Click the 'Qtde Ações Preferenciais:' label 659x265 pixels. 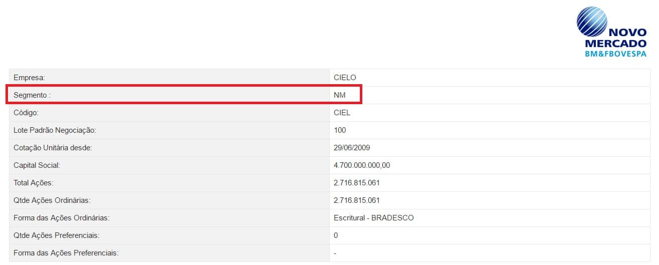tap(57, 235)
